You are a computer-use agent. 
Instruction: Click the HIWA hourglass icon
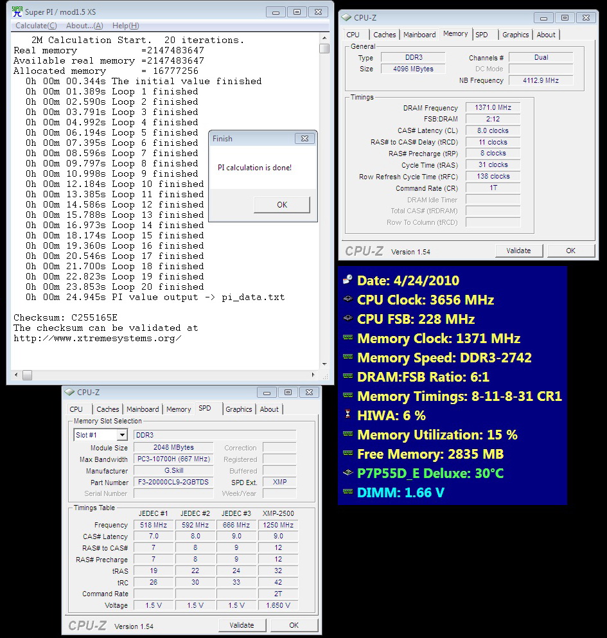pyautogui.click(x=347, y=414)
